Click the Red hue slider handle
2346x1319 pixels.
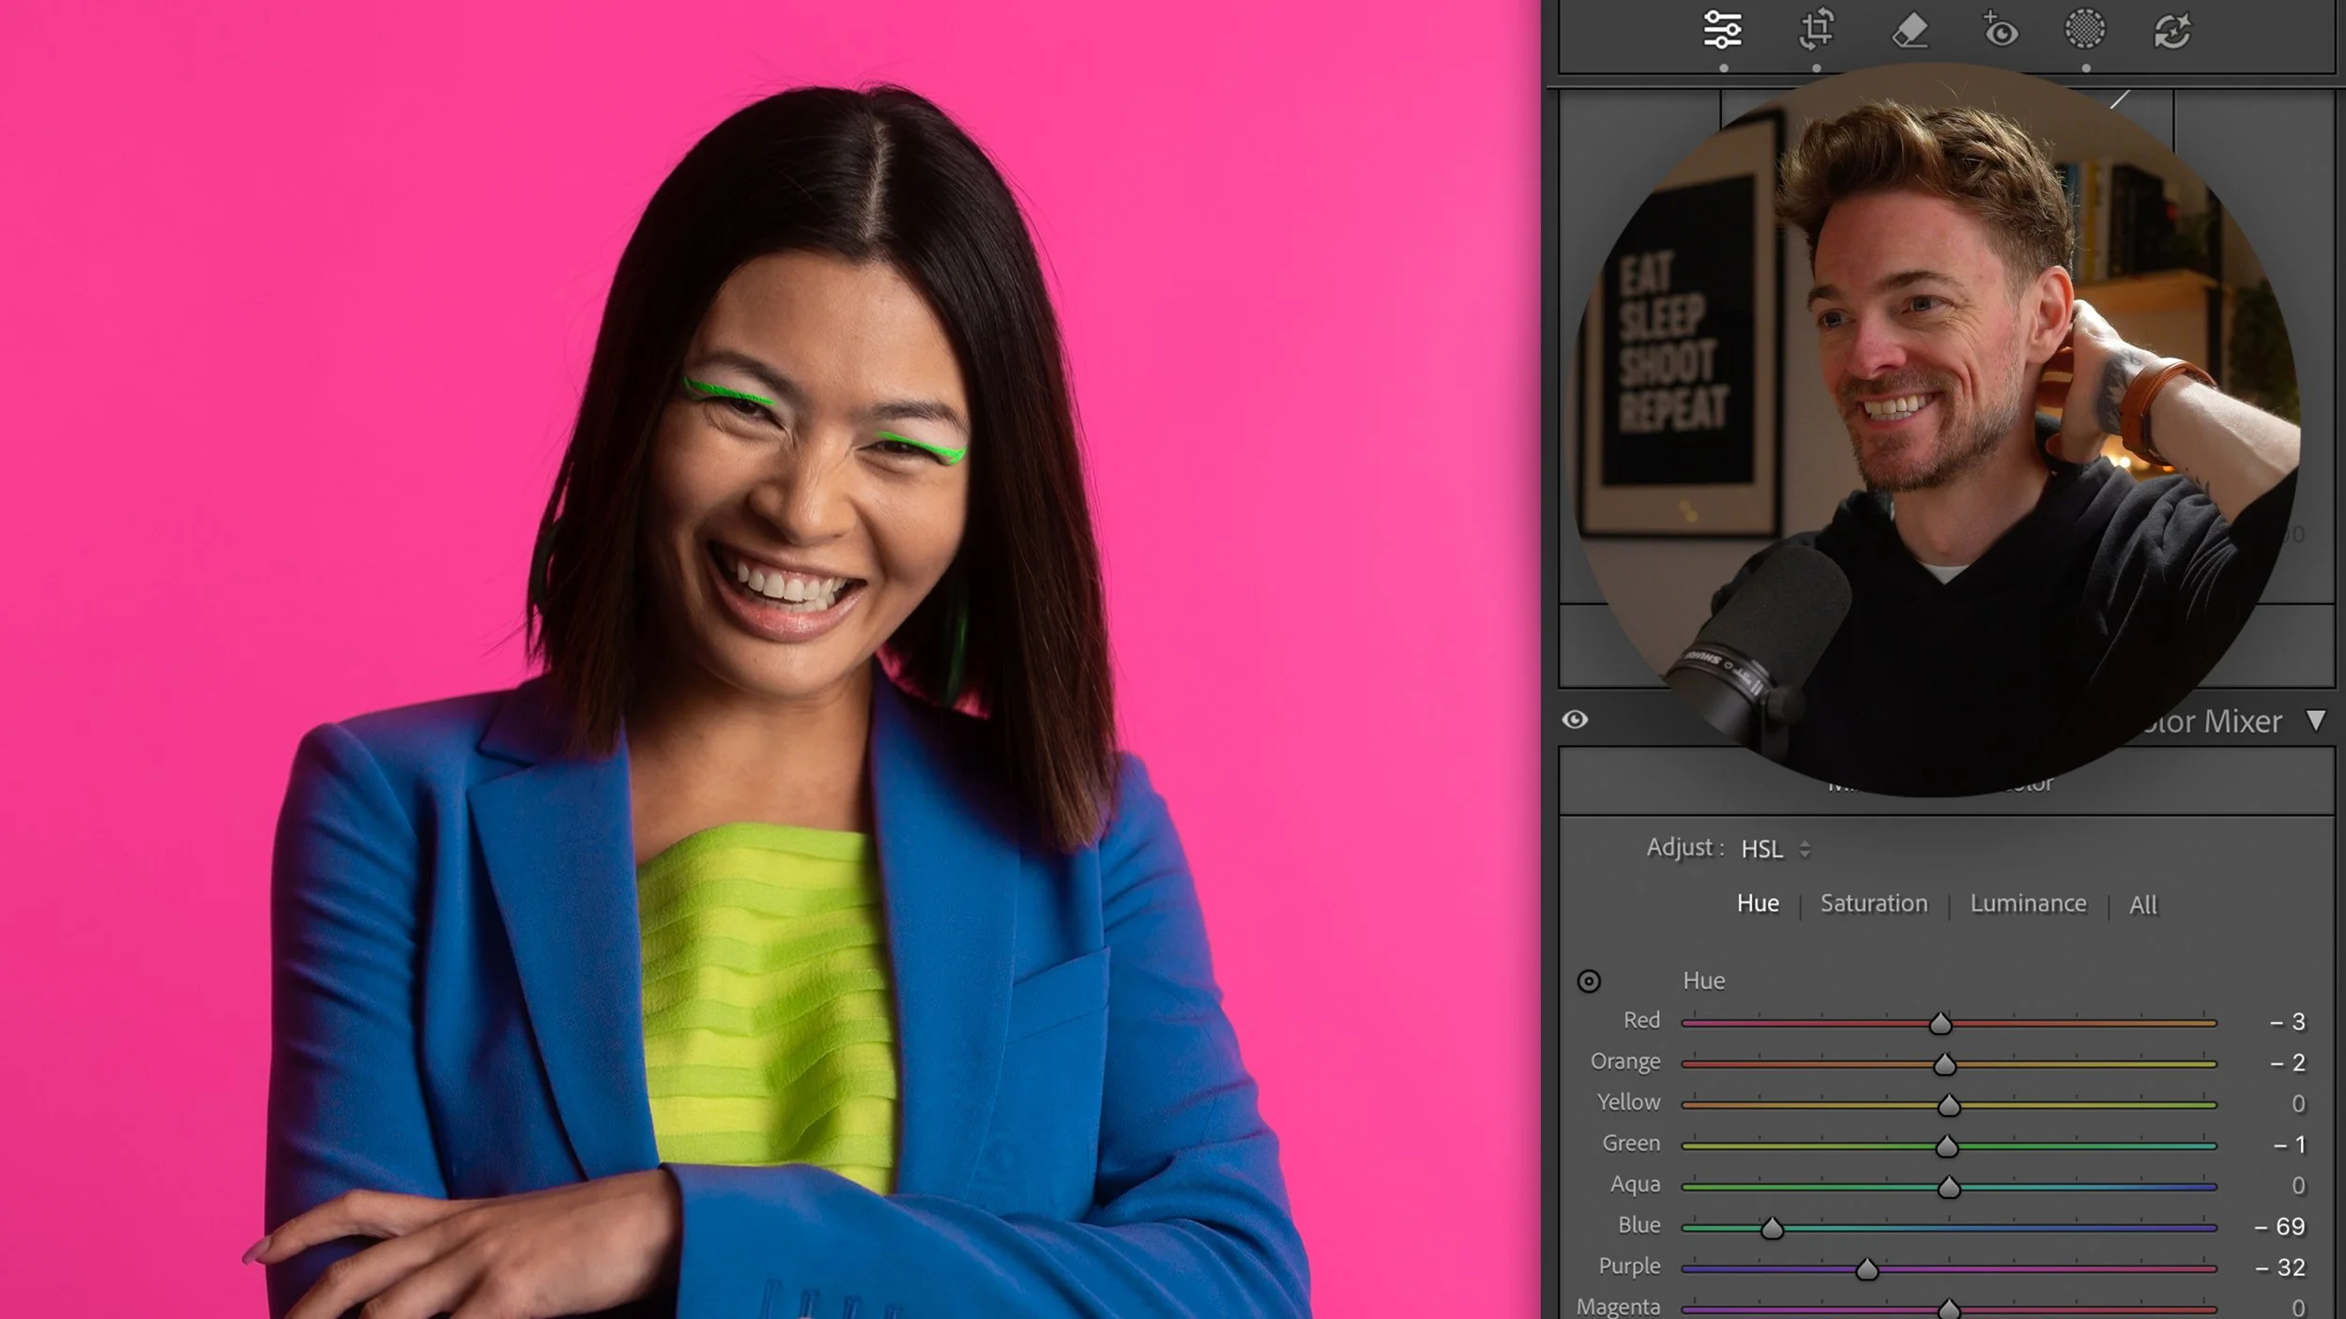1940,1023
